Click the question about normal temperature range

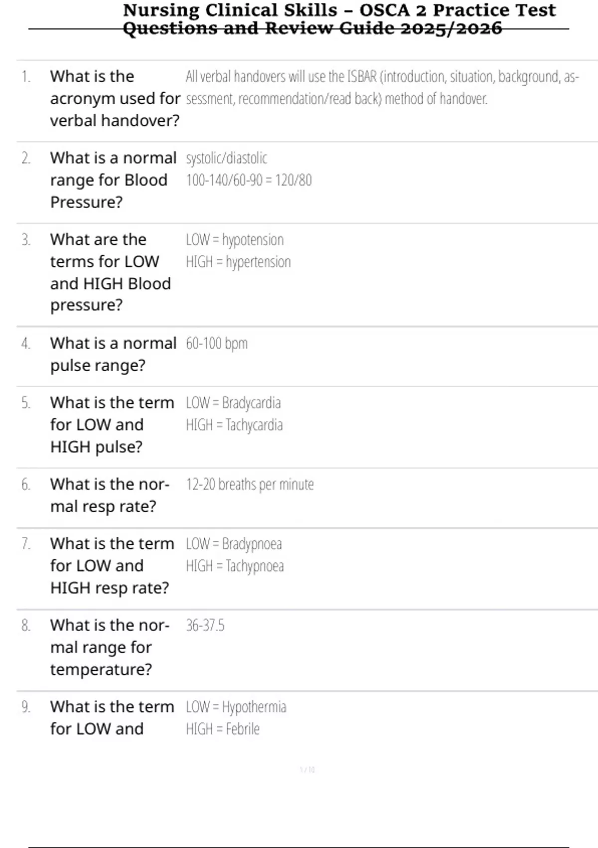click(x=110, y=647)
